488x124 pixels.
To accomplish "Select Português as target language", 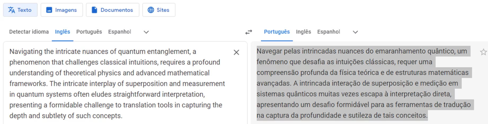I will click(x=277, y=32).
